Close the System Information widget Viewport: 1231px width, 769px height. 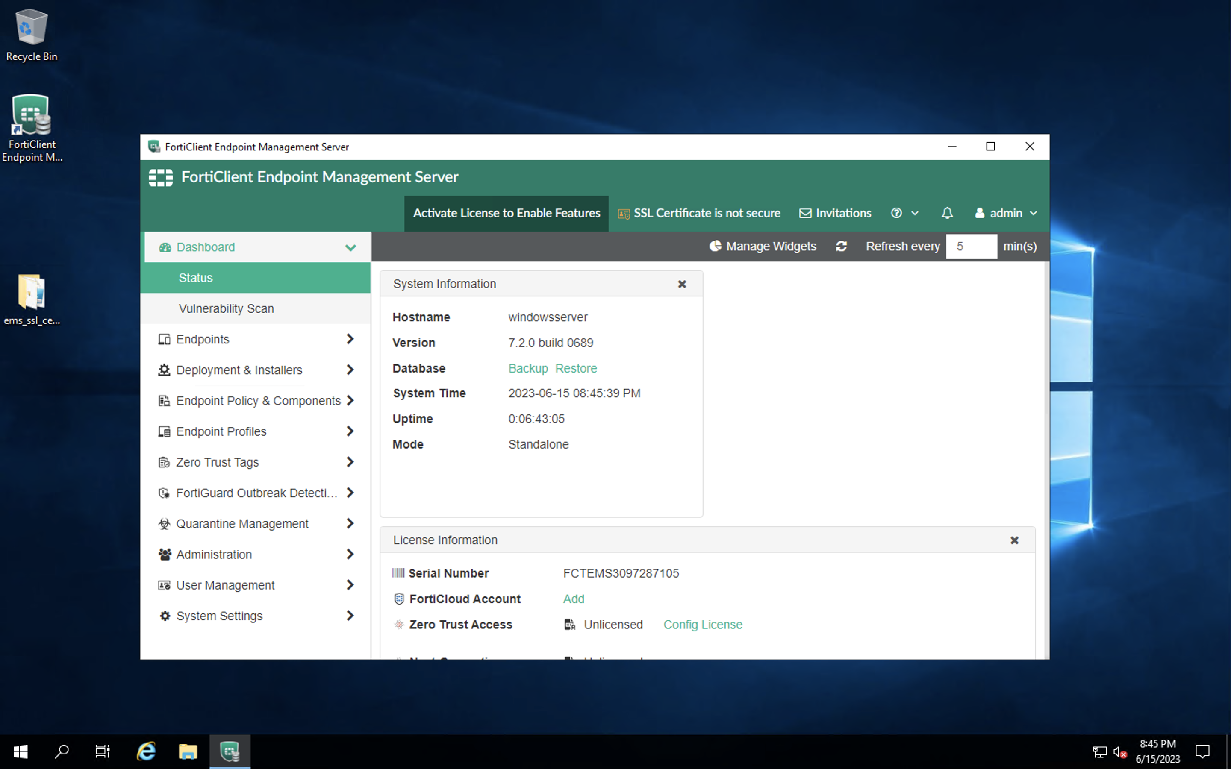tap(682, 284)
